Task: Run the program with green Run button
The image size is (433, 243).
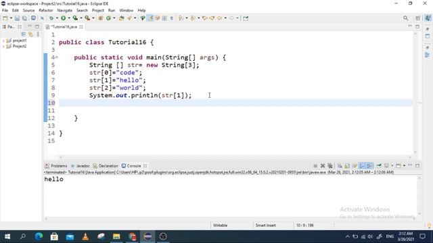Action: (63, 18)
